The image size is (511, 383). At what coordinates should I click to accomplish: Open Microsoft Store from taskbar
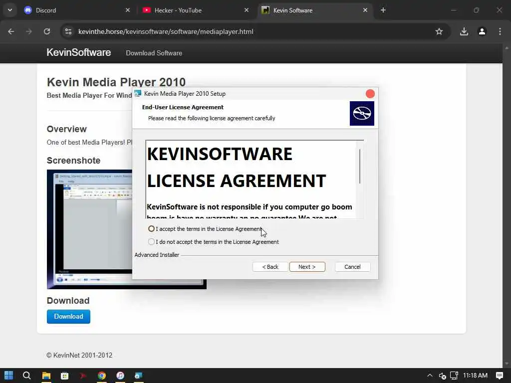point(64,376)
